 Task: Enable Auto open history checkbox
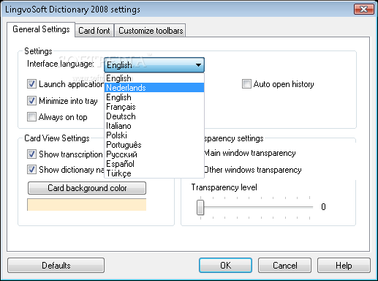point(246,84)
